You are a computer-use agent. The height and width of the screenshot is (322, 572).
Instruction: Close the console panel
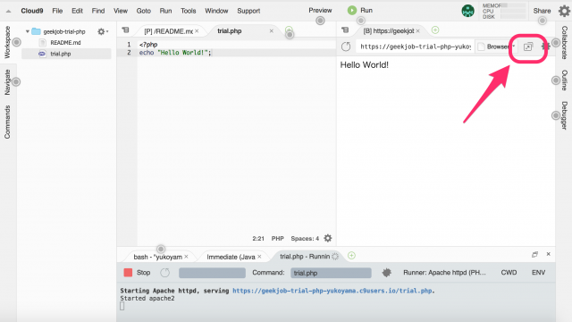(x=548, y=254)
